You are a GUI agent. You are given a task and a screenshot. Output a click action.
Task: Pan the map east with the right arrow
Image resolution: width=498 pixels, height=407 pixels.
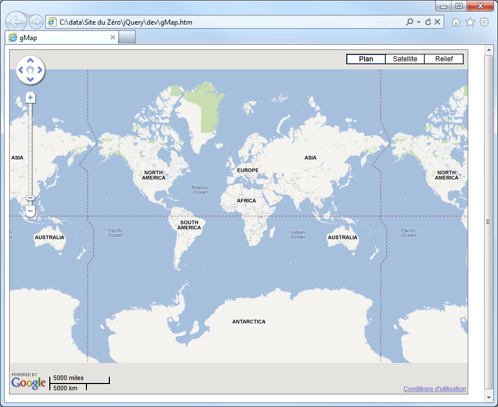click(x=39, y=70)
